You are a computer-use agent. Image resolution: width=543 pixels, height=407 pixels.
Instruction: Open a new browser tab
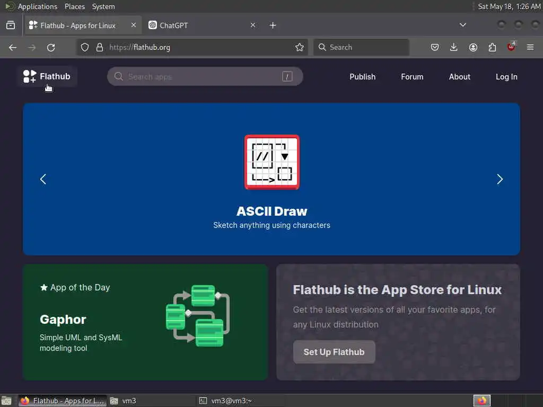tap(273, 25)
